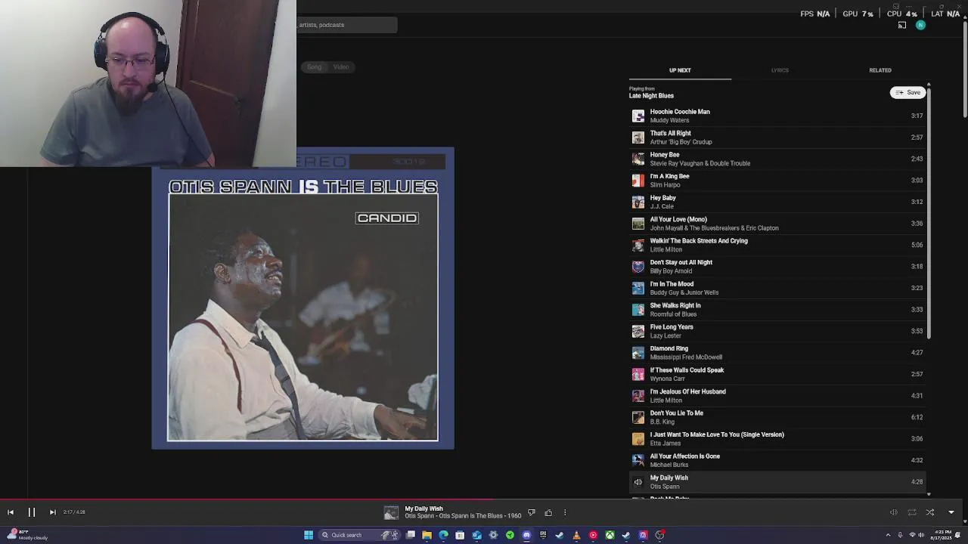Select Walkin' The Back Streets And Crying
This screenshot has height=544, width=968.
[777, 245]
